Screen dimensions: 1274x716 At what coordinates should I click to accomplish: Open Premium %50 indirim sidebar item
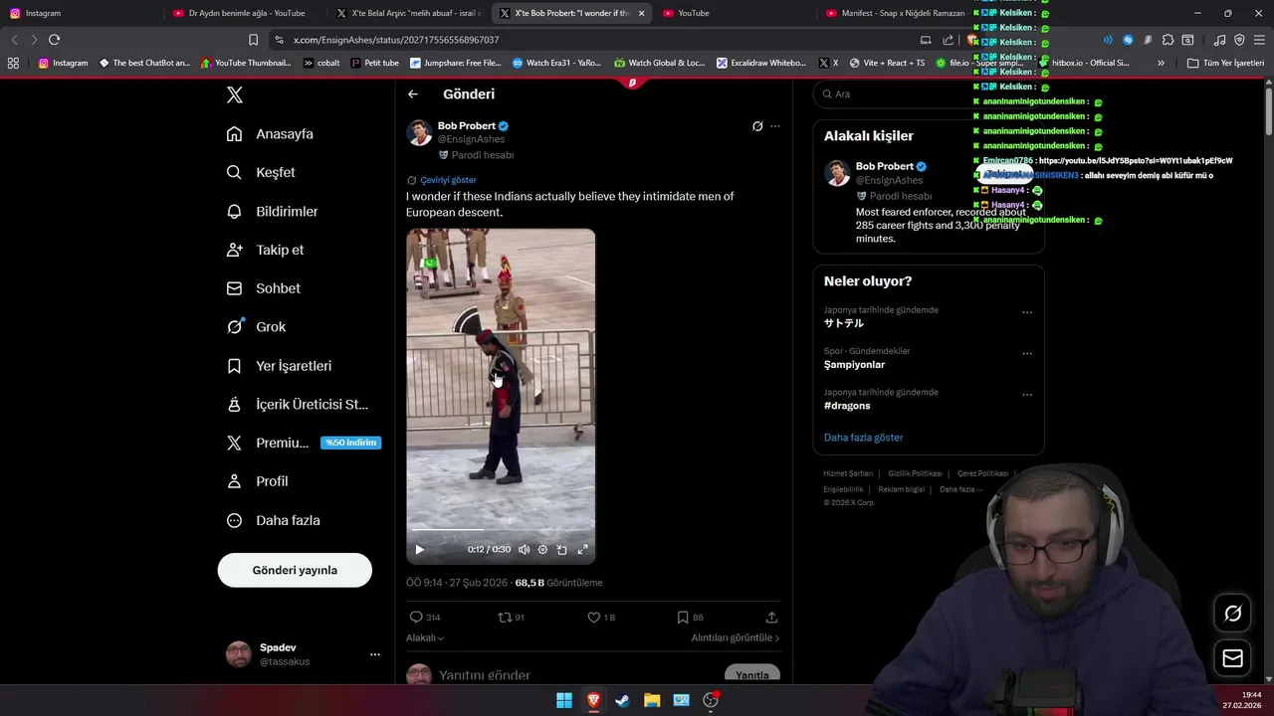tap(303, 443)
